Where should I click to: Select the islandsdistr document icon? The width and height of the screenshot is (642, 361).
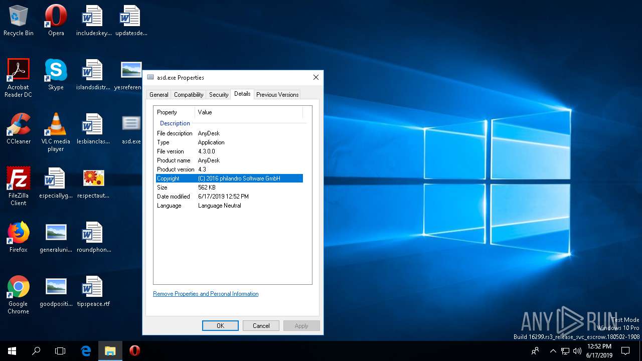pos(93,75)
